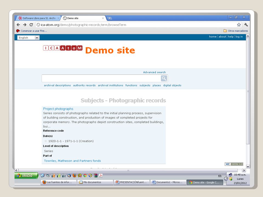Browse archival institutions
This screenshot has width=263, height=197.
pos(110,85)
